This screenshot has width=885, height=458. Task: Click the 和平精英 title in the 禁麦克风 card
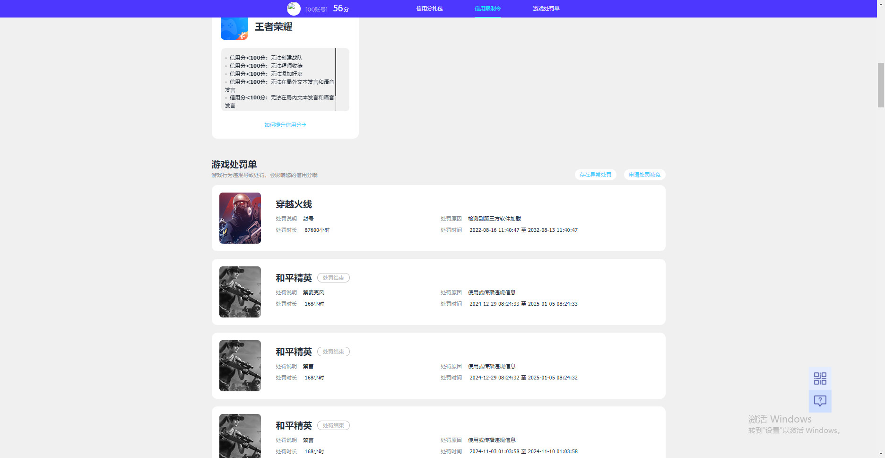294,278
